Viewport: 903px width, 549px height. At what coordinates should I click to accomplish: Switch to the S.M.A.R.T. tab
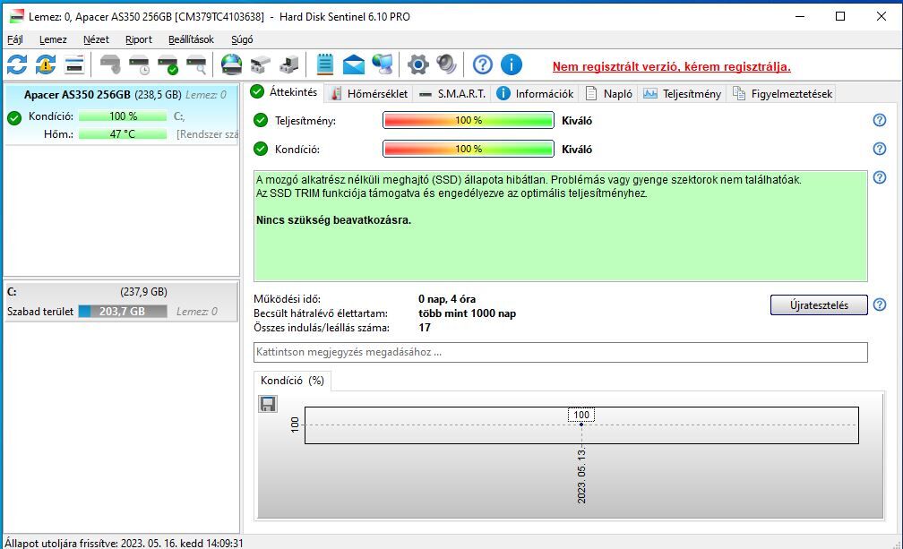[452, 94]
